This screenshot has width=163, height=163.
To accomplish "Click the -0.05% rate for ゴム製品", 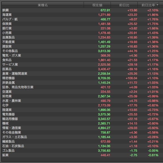I will [153, 151].
